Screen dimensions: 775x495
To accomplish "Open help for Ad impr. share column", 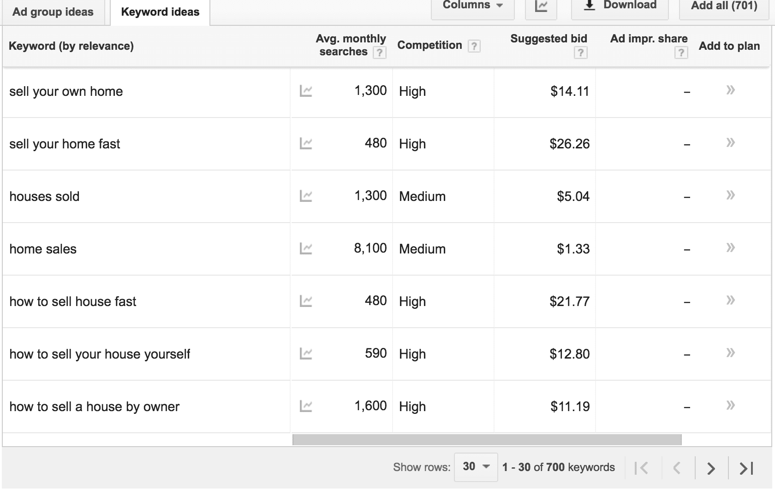I will tap(681, 53).
